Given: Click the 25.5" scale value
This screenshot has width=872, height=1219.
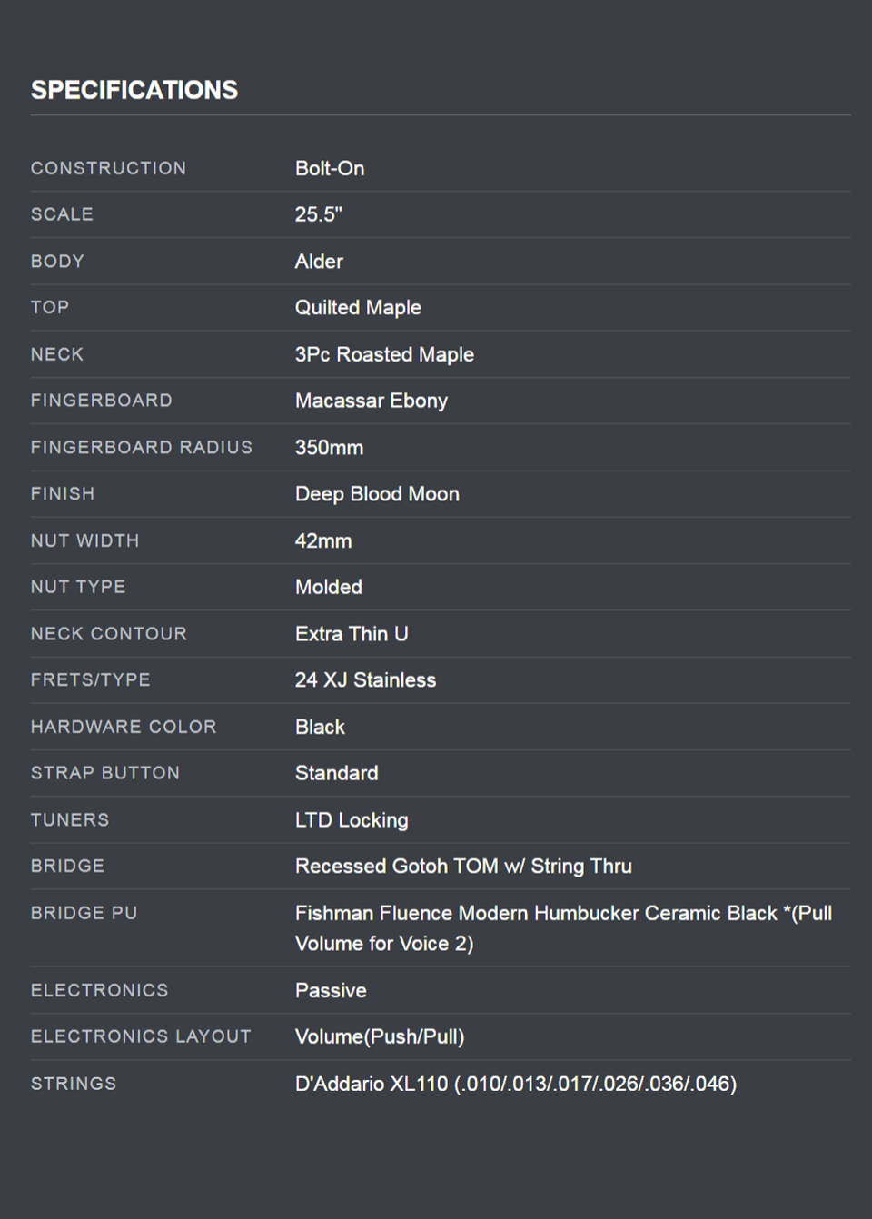Looking at the screenshot, I should [x=318, y=214].
